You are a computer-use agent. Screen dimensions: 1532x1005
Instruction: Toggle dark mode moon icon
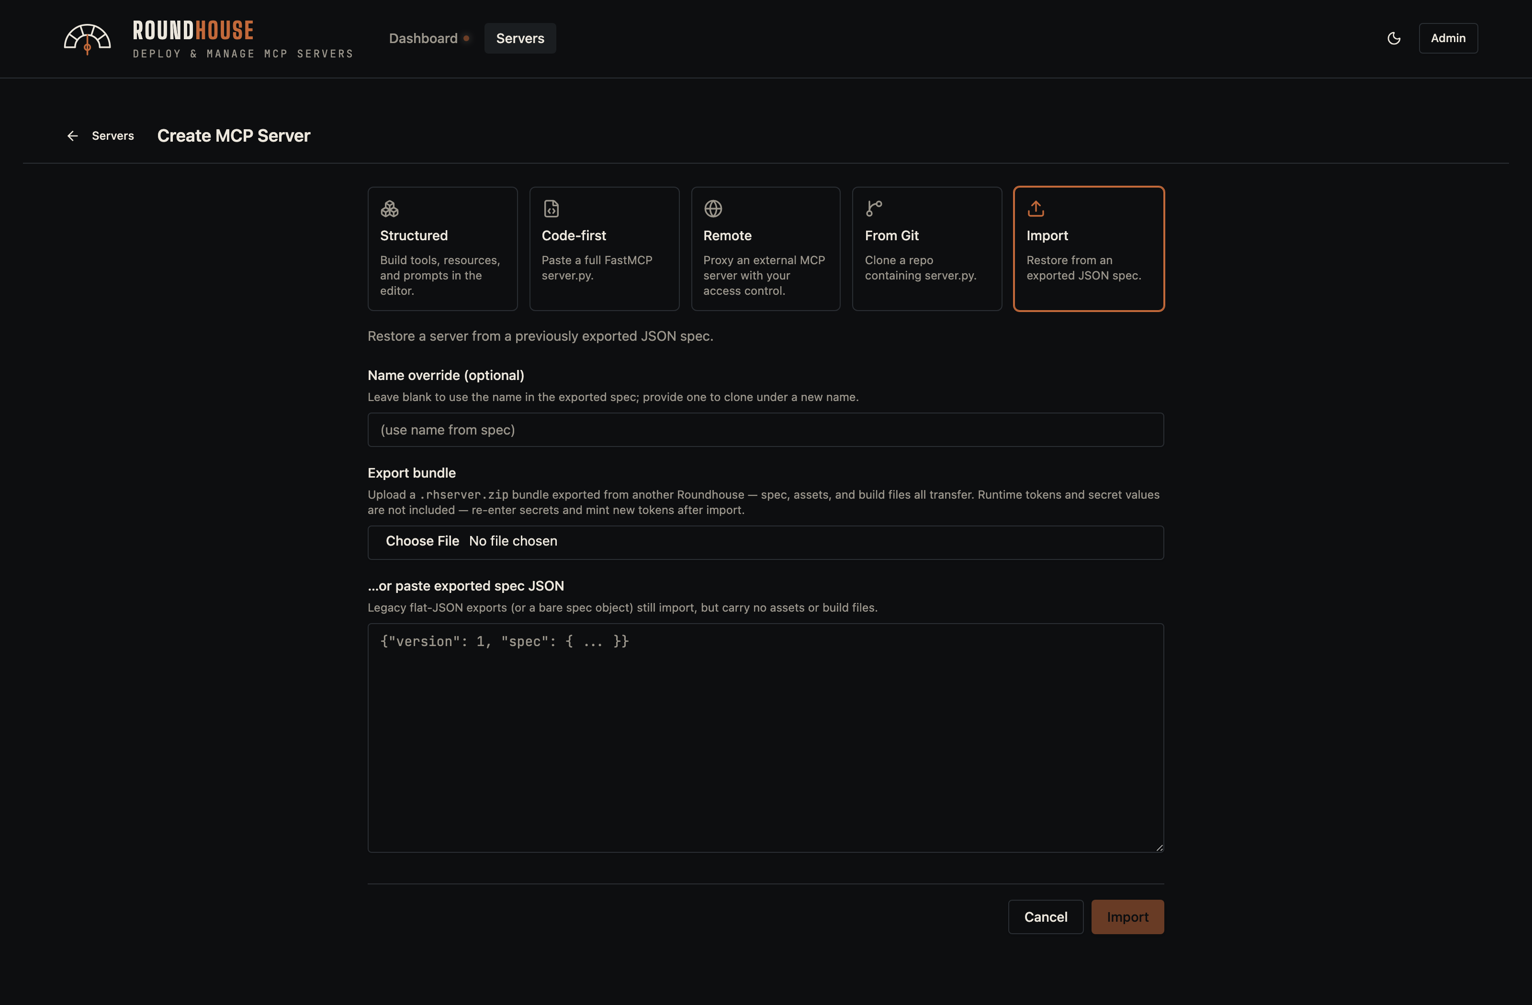pos(1394,39)
